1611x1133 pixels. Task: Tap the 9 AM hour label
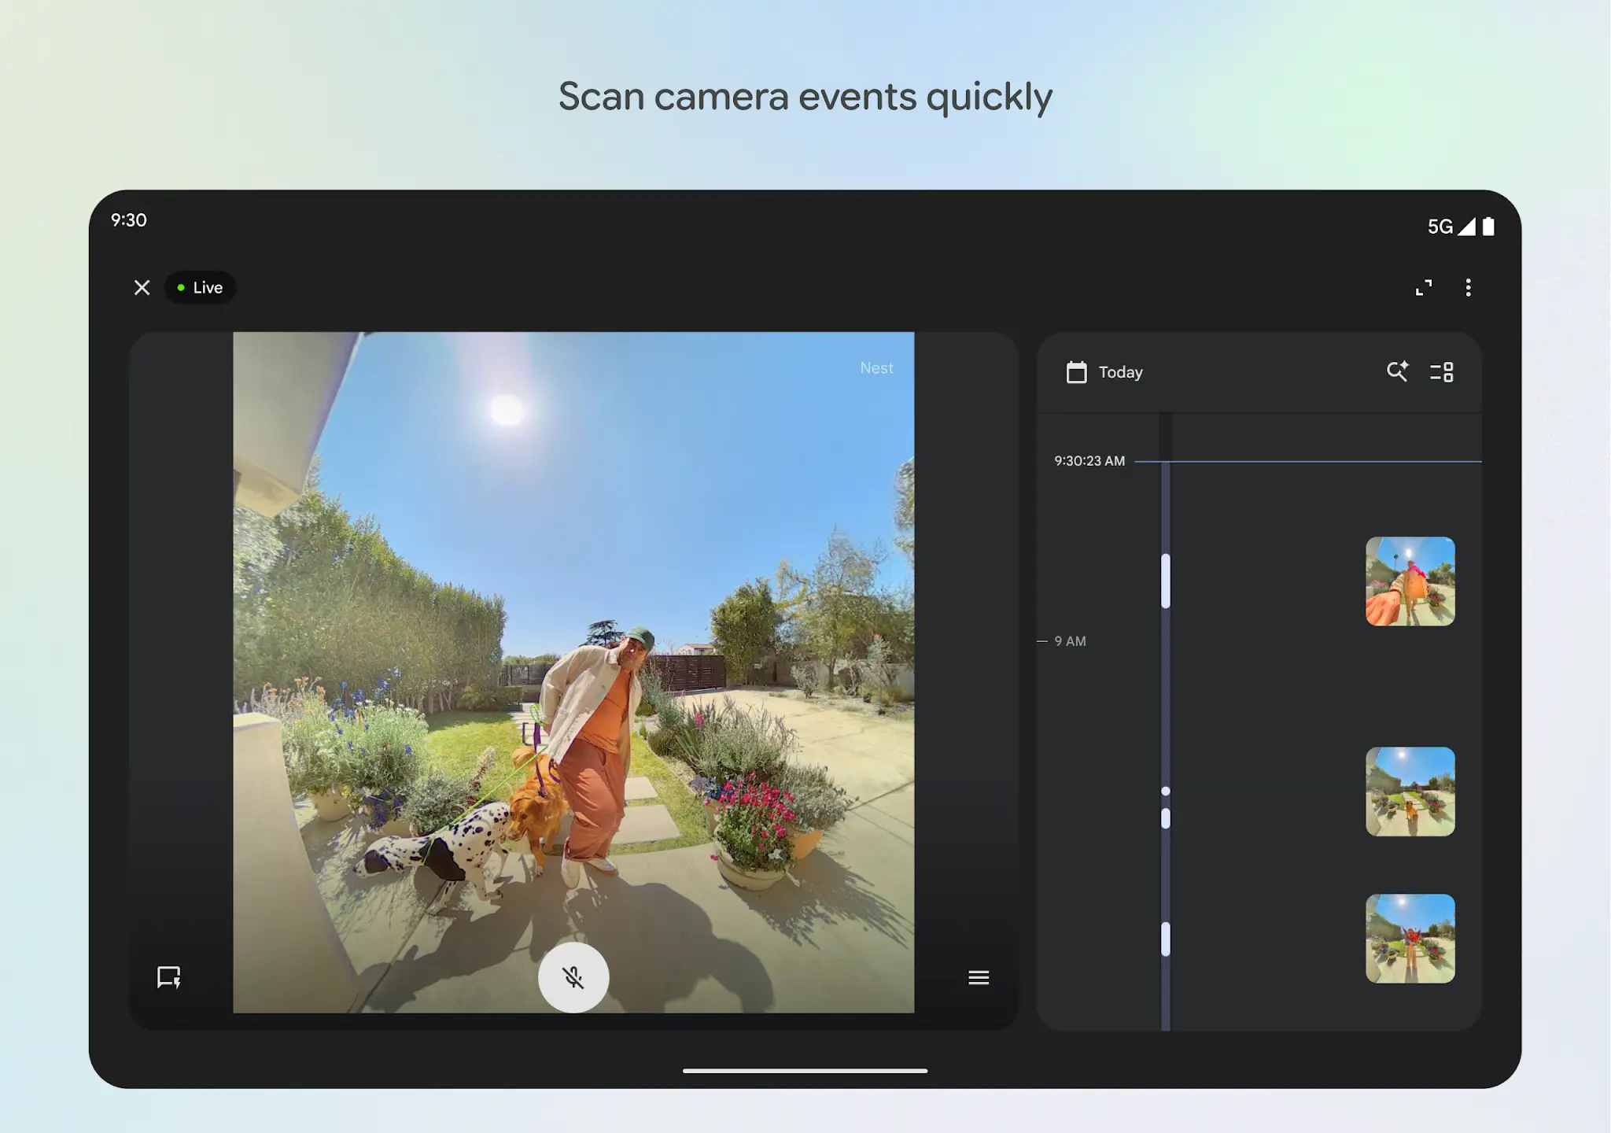click(1070, 641)
